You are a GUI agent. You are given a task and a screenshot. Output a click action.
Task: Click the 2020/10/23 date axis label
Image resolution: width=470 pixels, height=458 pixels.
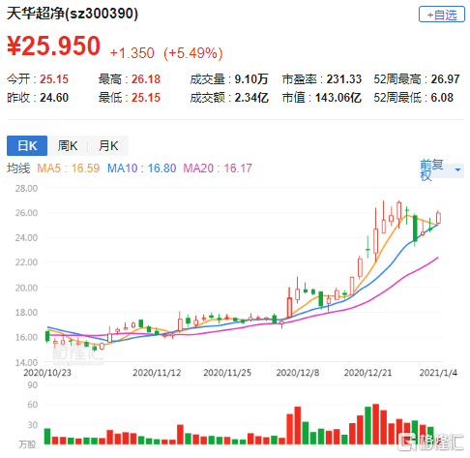pos(47,373)
